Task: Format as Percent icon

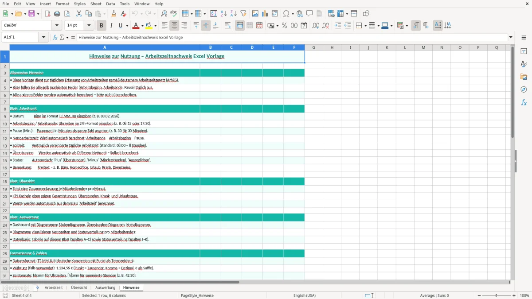Action: (284, 26)
